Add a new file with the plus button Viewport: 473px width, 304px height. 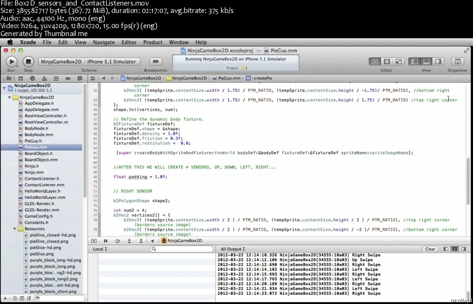point(5,298)
